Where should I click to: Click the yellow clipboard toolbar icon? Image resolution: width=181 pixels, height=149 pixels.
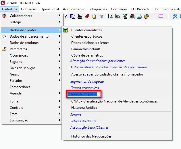[94, 16]
